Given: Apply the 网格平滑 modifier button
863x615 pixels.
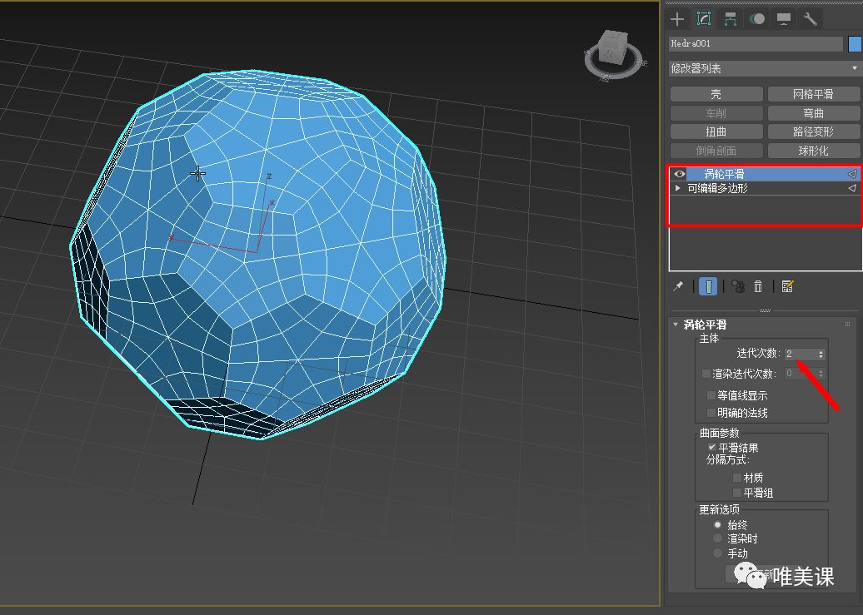Looking at the screenshot, I should (x=813, y=92).
